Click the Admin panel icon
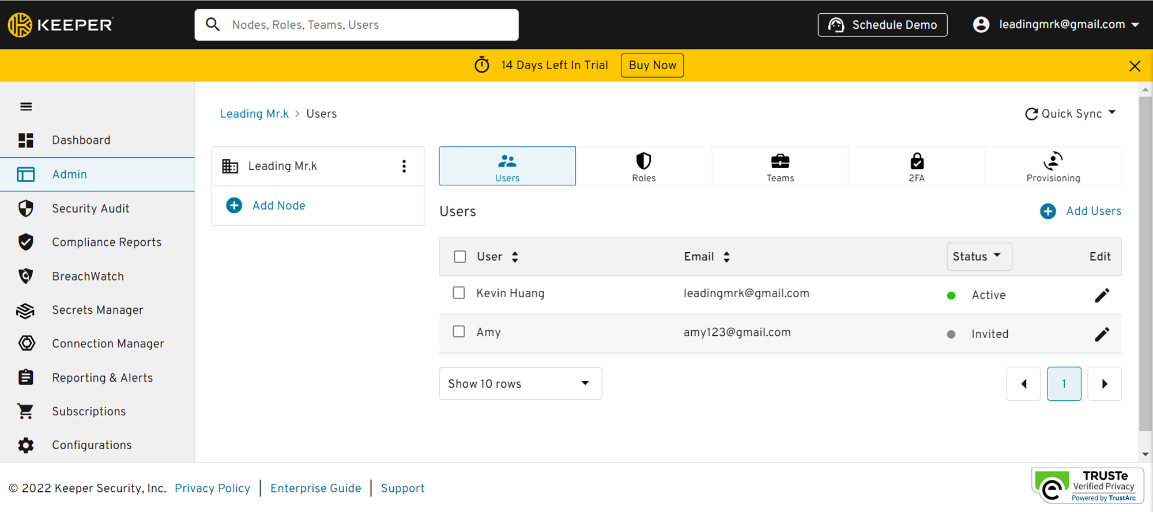1153x512 pixels. 26,175
